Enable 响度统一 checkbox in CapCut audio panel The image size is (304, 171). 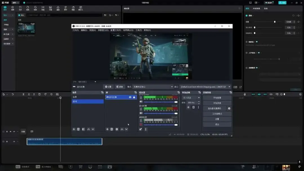(247, 42)
